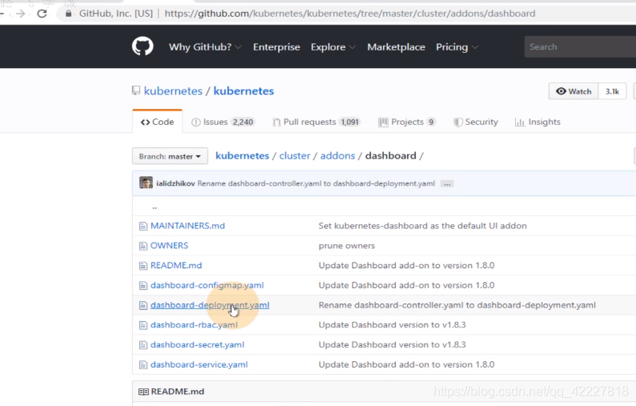The height and width of the screenshot is (406, 636).
Task: Click the Pull requests count badge 1,091
Action: [349, 122]
